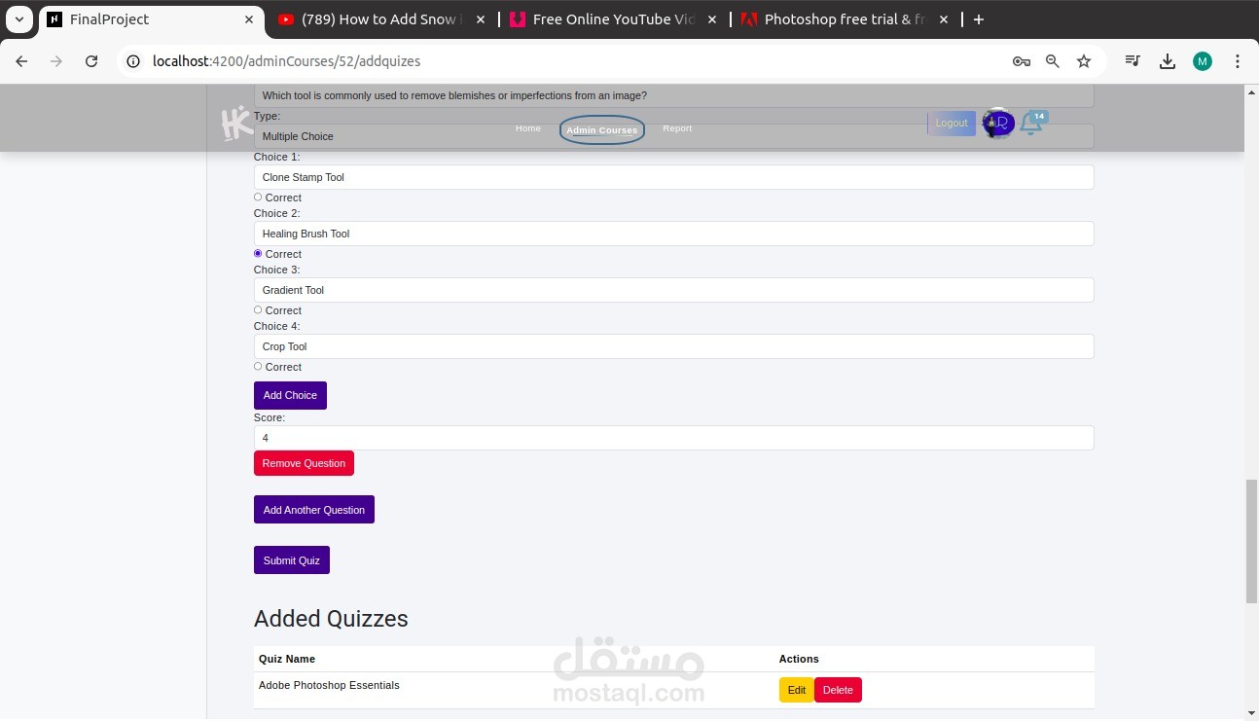Click the Choice 4 field Crop Tool

click(x=673, y=346)
